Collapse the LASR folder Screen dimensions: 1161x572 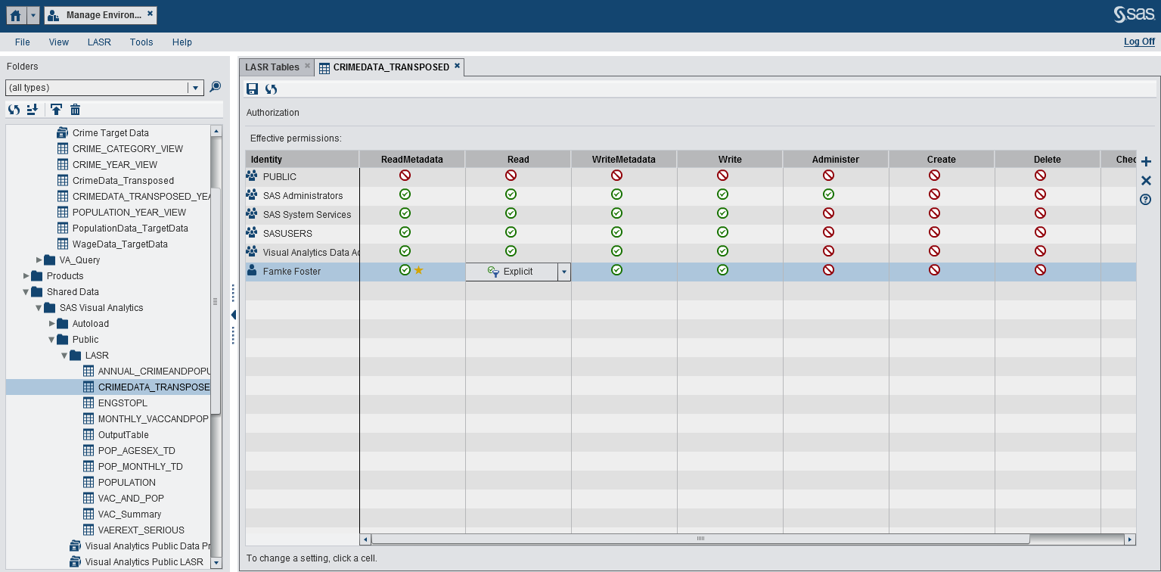point(64,355)
